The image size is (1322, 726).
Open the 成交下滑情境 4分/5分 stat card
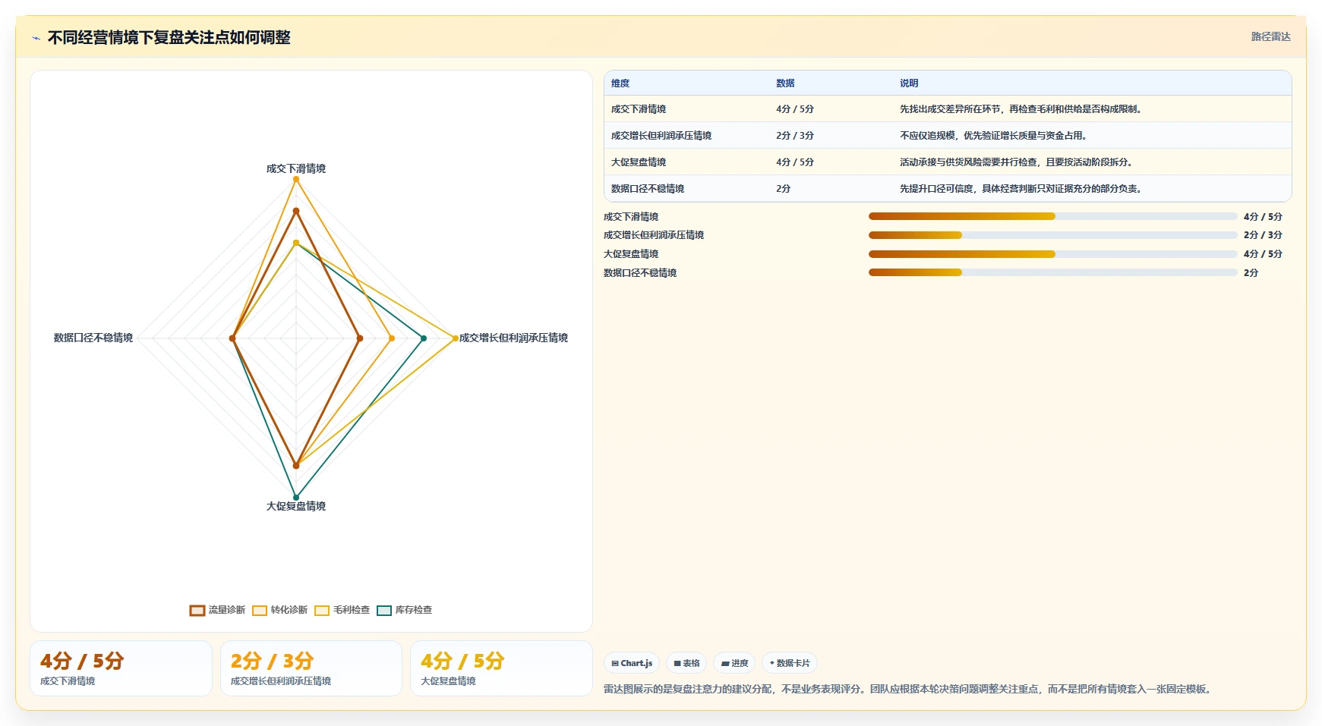coord(121,668)
